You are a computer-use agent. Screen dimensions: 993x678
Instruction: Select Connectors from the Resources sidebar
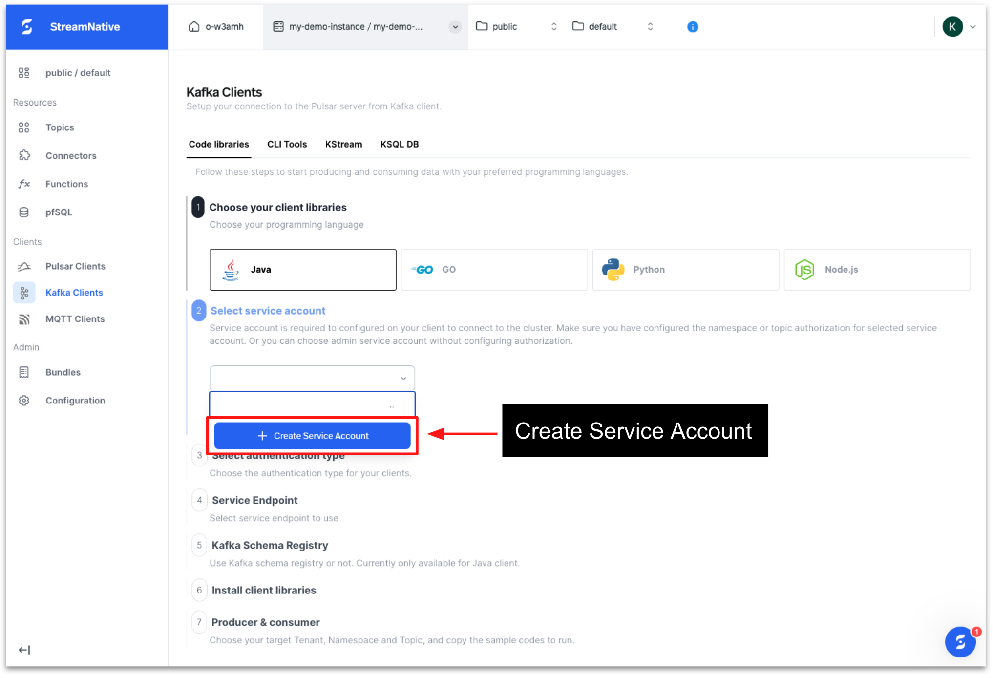(70, 155)
